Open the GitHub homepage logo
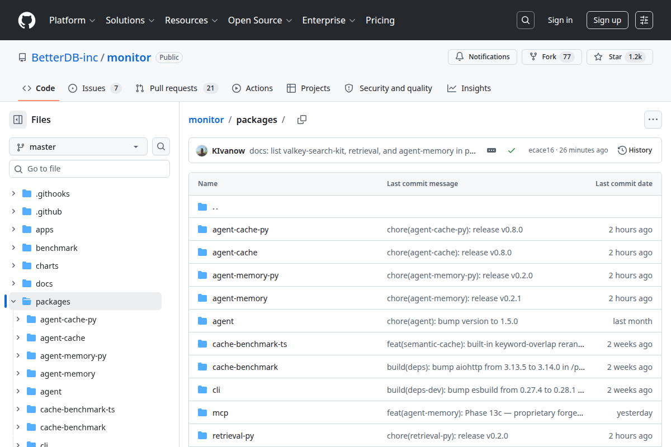This screenshot has height=447, width=671. (27, 20)
